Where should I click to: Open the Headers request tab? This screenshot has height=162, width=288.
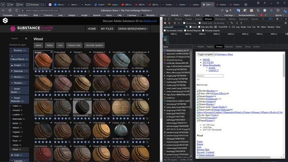[x=201, y=47]
